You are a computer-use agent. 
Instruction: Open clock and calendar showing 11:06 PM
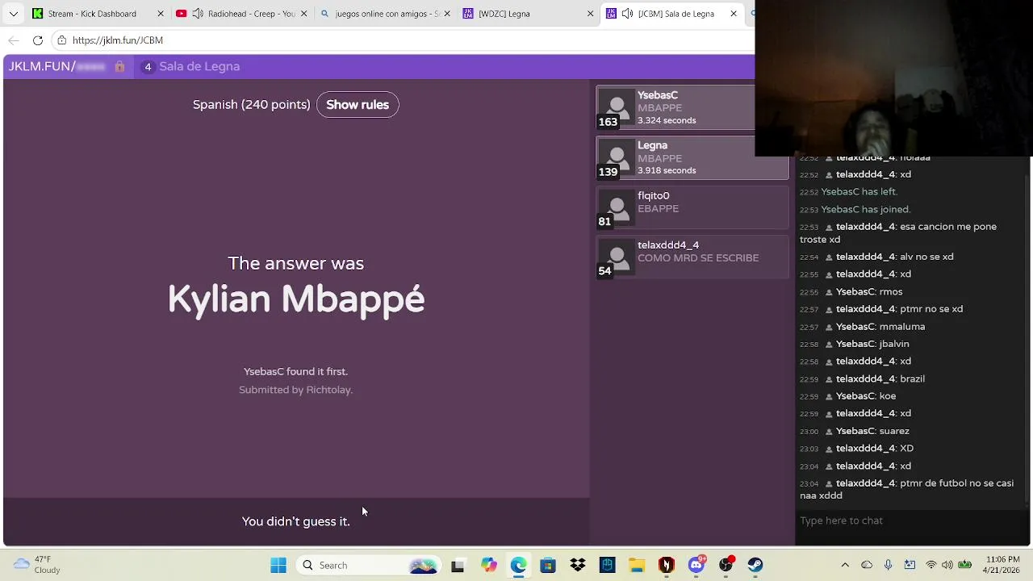[1002, 565]
